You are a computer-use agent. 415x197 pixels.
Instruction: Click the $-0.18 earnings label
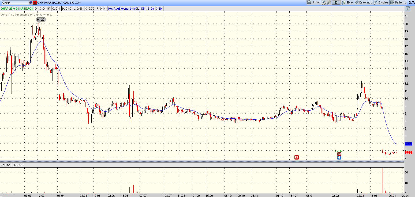coord(338,151)
